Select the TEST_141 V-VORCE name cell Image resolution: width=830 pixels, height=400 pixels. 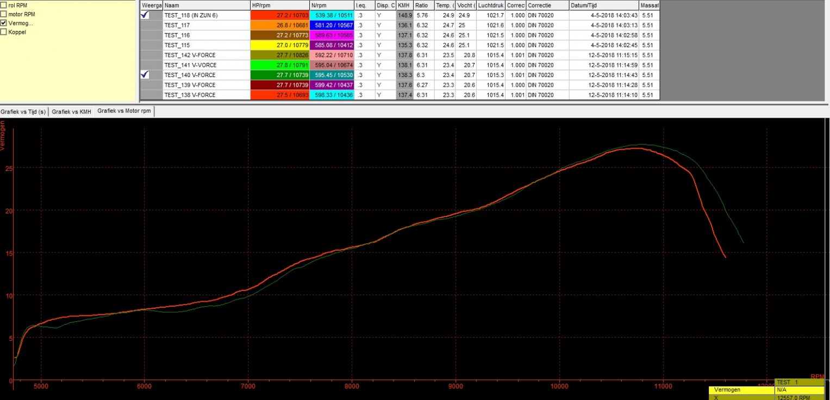[207, 65]
